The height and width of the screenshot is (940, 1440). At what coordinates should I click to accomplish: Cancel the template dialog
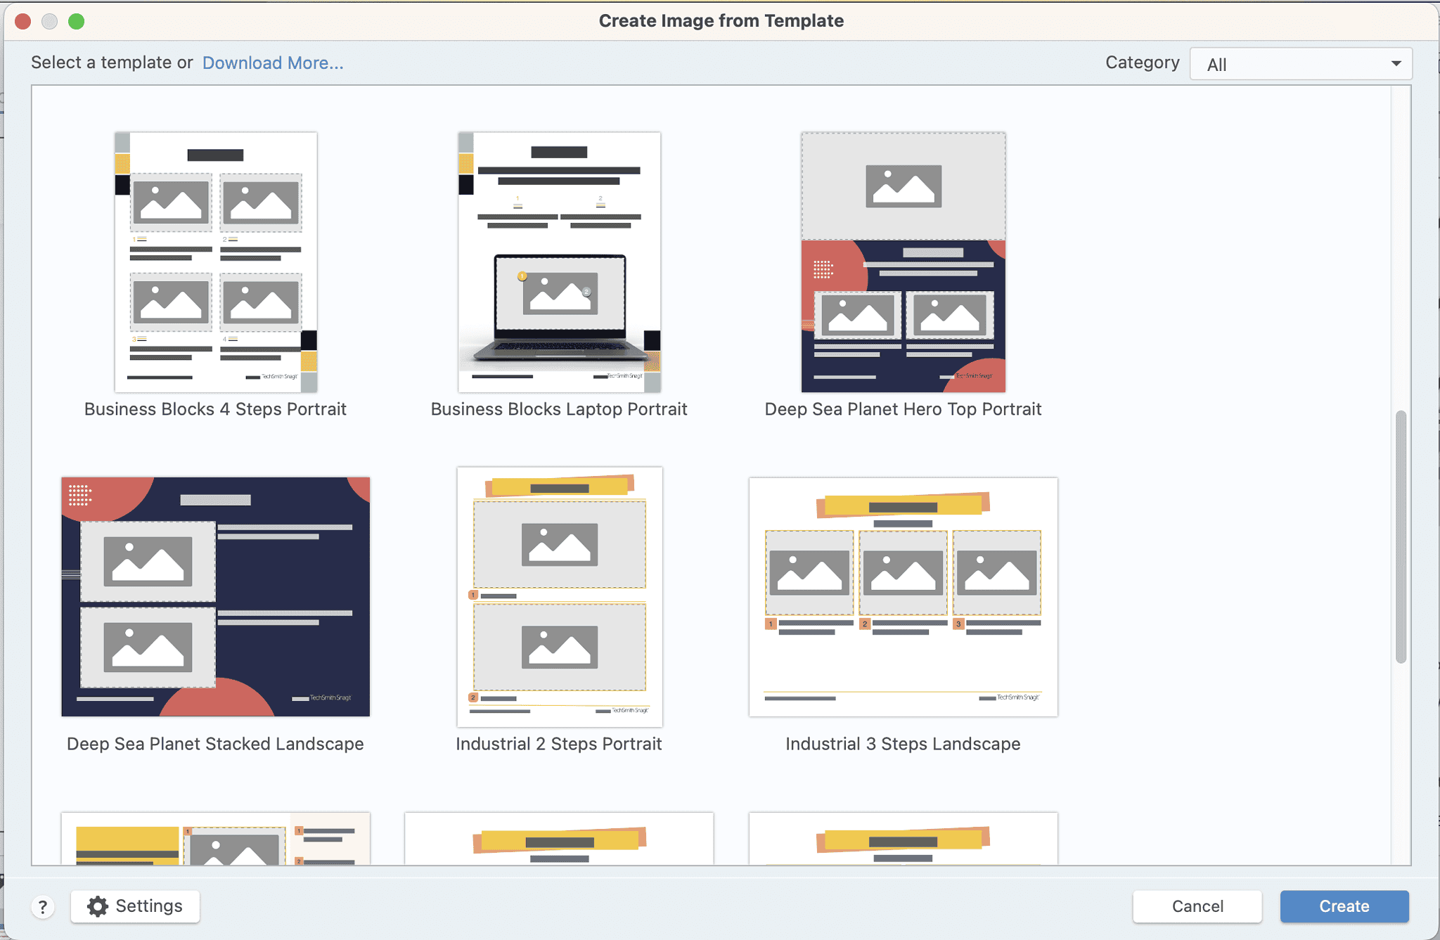tap(1197, 906)
